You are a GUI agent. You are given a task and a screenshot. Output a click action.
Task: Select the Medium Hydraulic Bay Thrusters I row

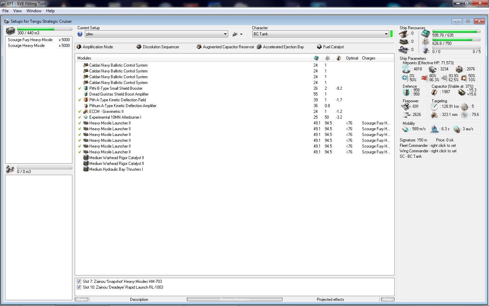pos(234,169)
